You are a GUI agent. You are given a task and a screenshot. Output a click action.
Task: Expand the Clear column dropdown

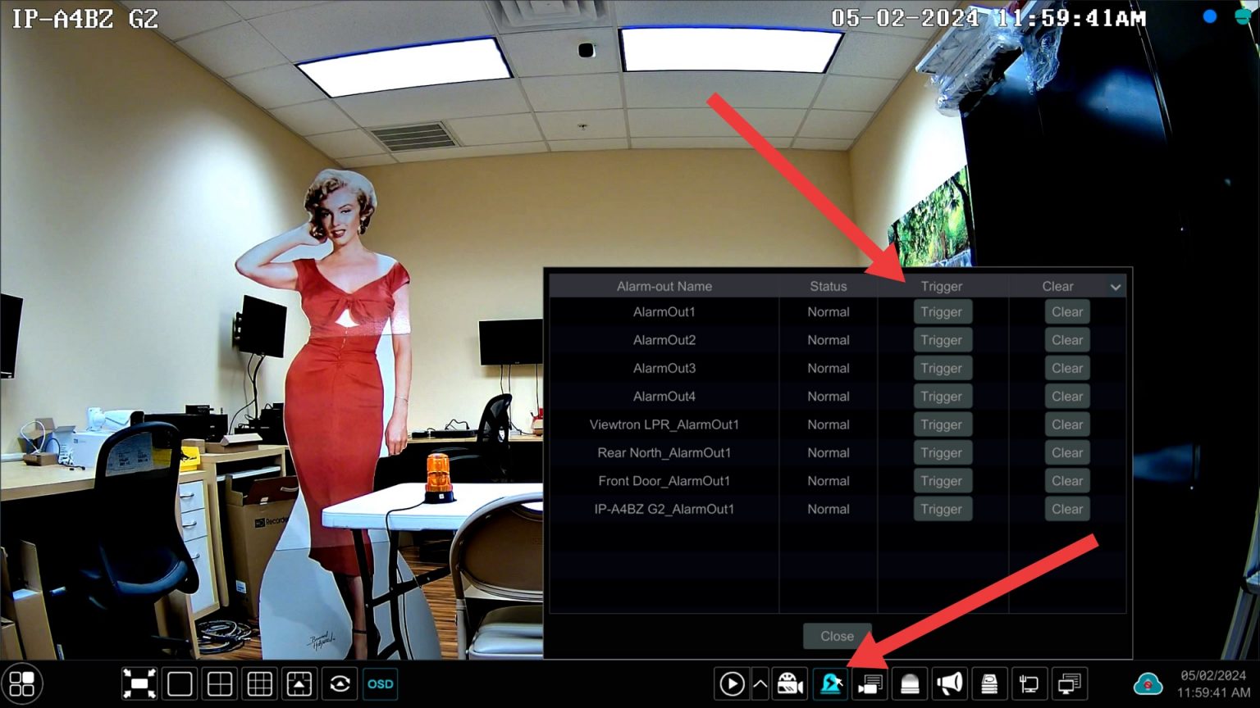click(1116, 287)
